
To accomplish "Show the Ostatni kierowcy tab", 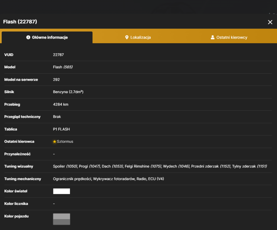I will 229,37.
